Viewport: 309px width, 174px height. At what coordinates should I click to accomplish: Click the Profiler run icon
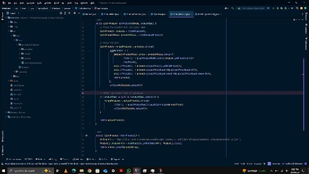click(286, 8)
